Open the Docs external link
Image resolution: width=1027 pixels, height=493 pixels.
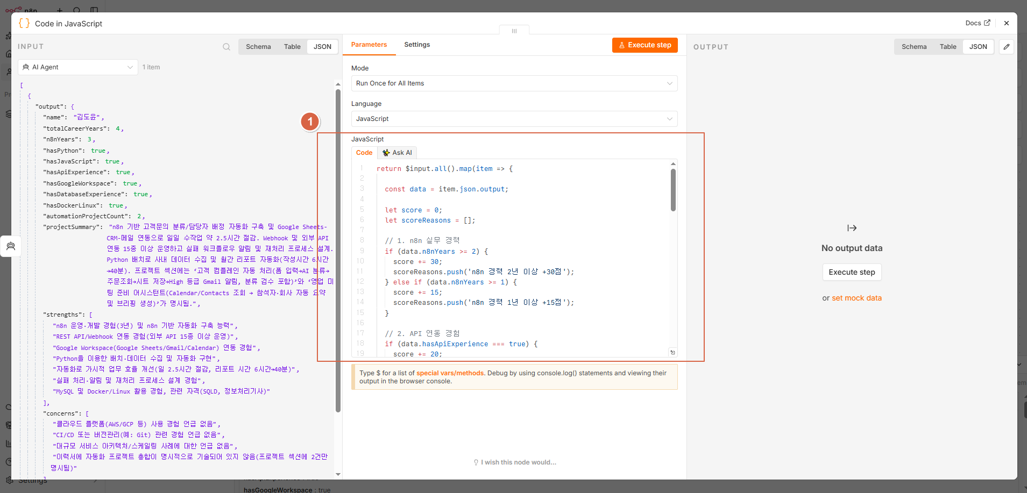click(978, 23)
